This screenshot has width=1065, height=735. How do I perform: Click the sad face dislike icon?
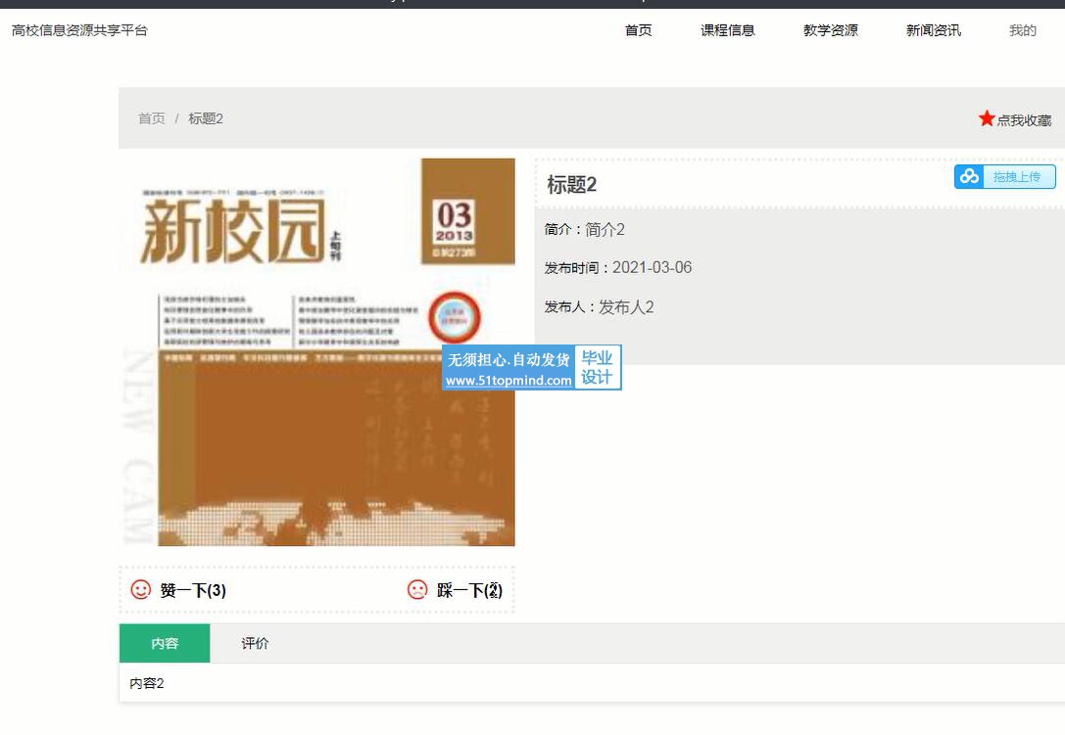click(417, 590)
